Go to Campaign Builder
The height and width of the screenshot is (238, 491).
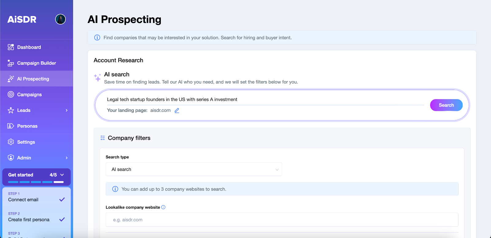tap(37, 63)
